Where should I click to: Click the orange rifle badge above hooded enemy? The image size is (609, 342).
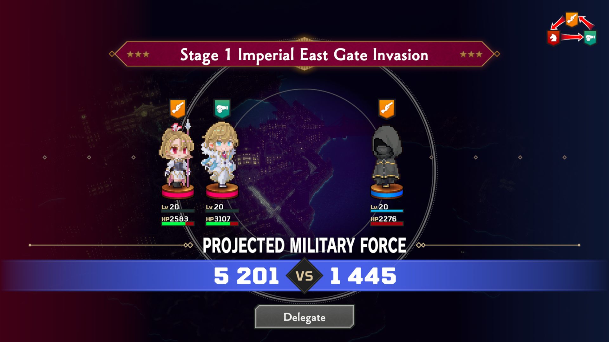point(387,109)
